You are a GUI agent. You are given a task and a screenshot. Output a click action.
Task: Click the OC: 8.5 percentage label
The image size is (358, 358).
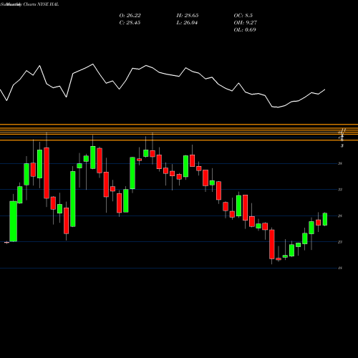click(243, 16)
